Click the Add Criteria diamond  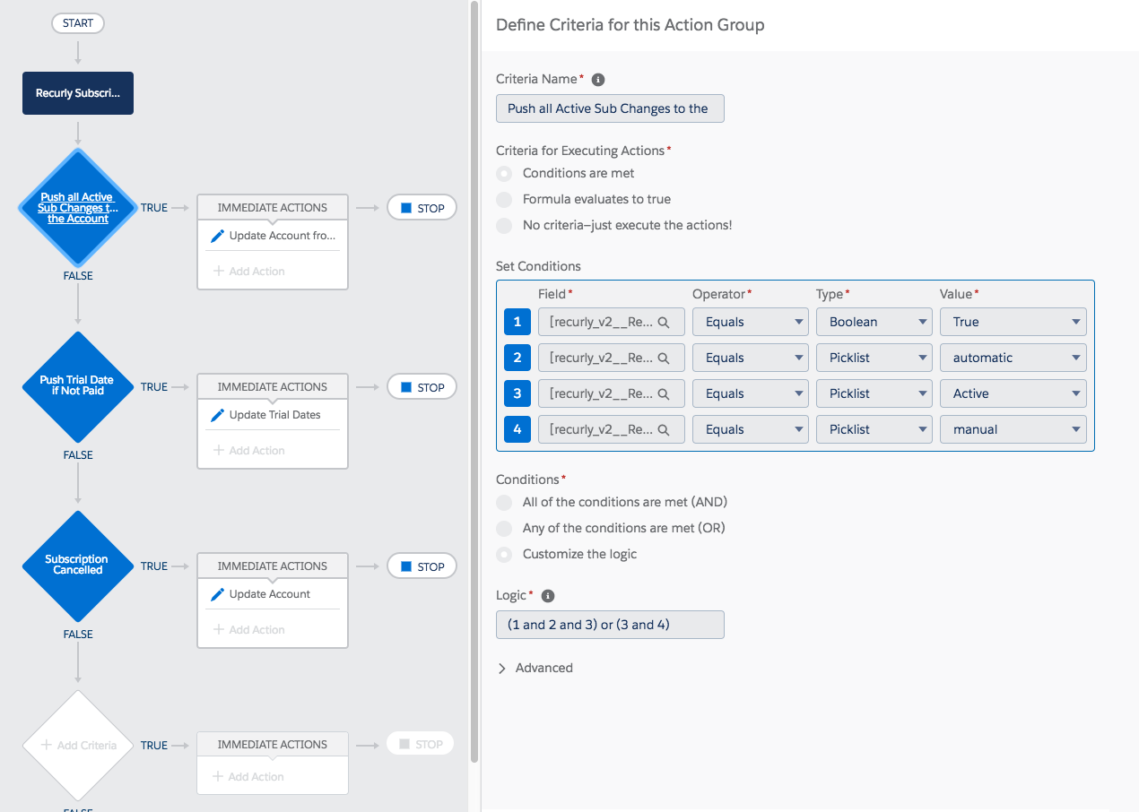pyautogui.click(x=78, y=745)
